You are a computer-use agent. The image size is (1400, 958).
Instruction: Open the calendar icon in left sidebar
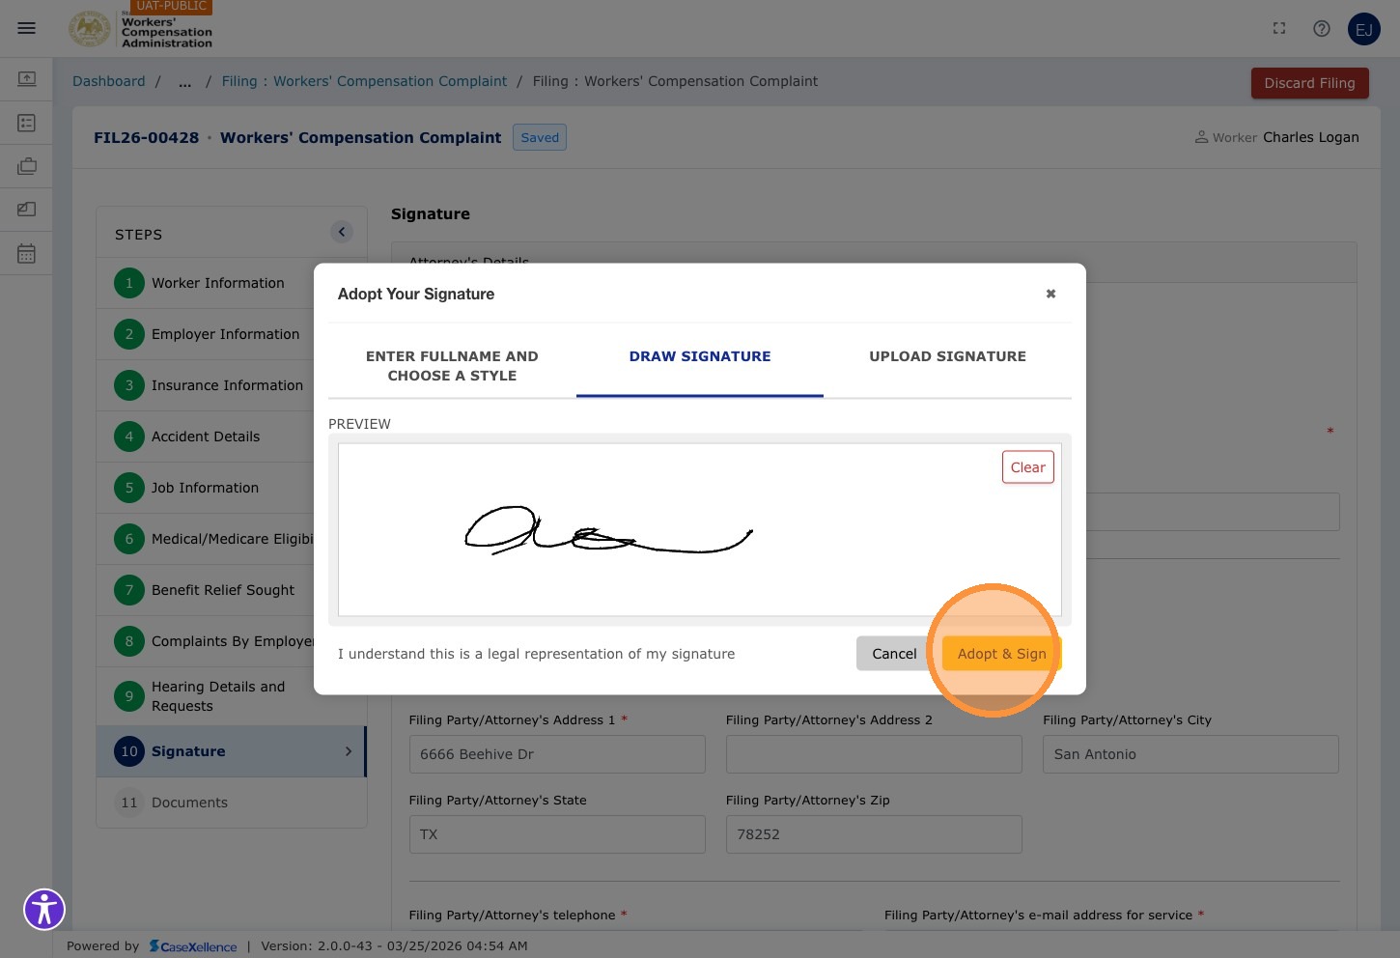(x=26, y=254)
